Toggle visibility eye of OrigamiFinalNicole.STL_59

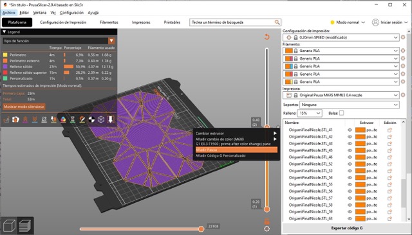pyautogui.click(x=350, y=212)
